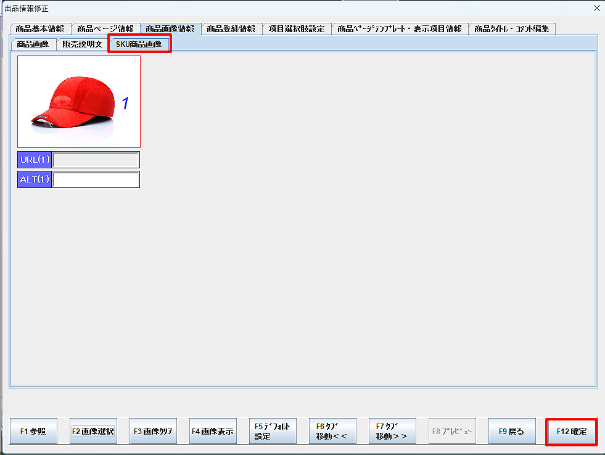Go to 項目選択肢設定 tab
Image resolution: width=605 pixels, height=455 pixels.
tap(297, 29)
